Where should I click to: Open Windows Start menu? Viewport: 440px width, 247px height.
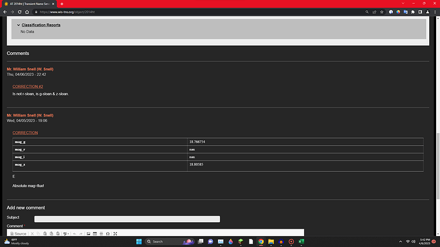(139, 241)
